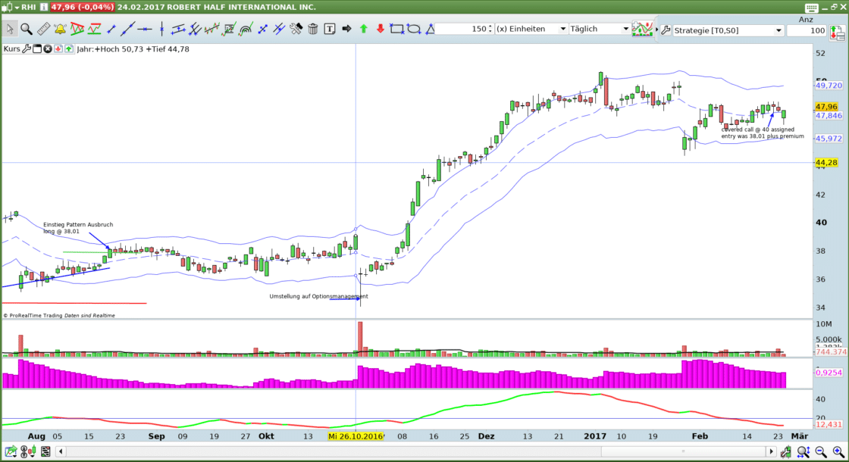Select the pitchfork fan lines tool
849x462 pixels.
[x=195, y=29]
